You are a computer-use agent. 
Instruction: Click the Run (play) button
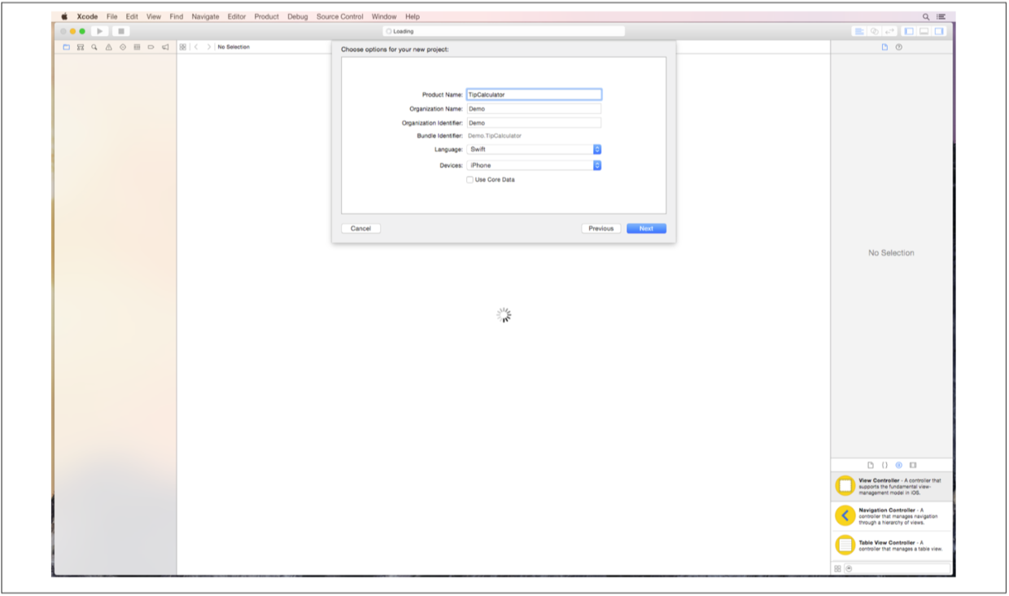[100, 31]
